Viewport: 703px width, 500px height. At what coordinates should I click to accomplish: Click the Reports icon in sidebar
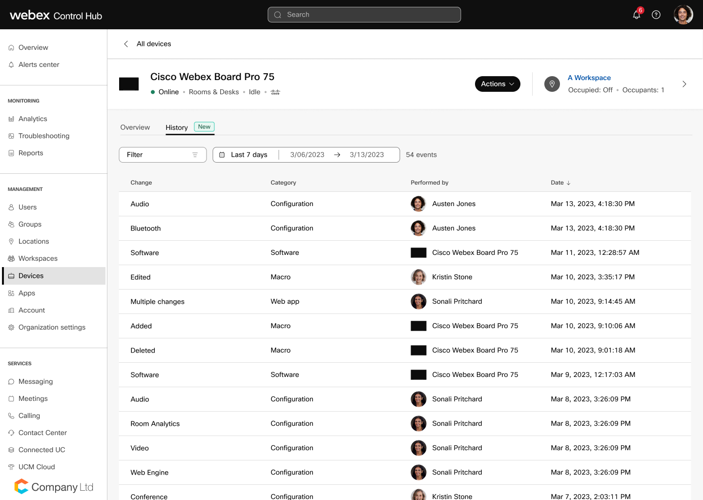pos(11,153)
